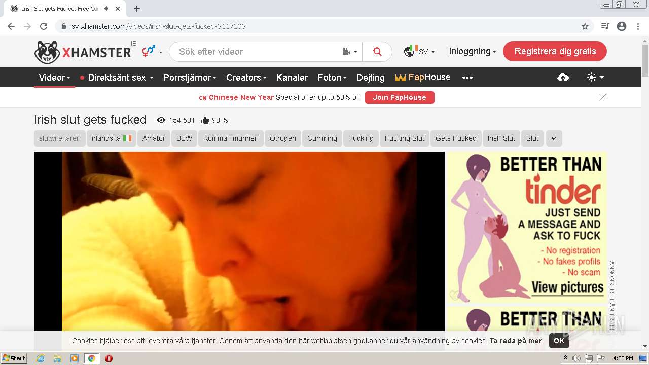Open uploader tag slutwifekaren

pos(60,138)
